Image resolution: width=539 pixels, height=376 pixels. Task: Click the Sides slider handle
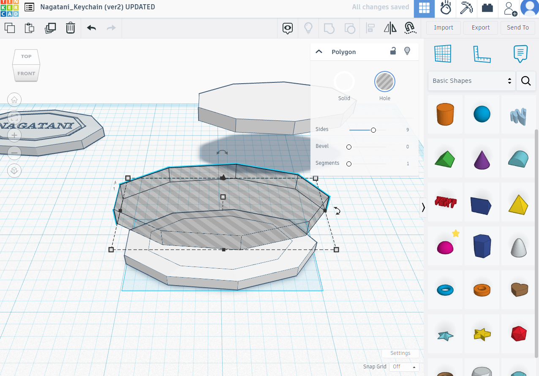373,130
